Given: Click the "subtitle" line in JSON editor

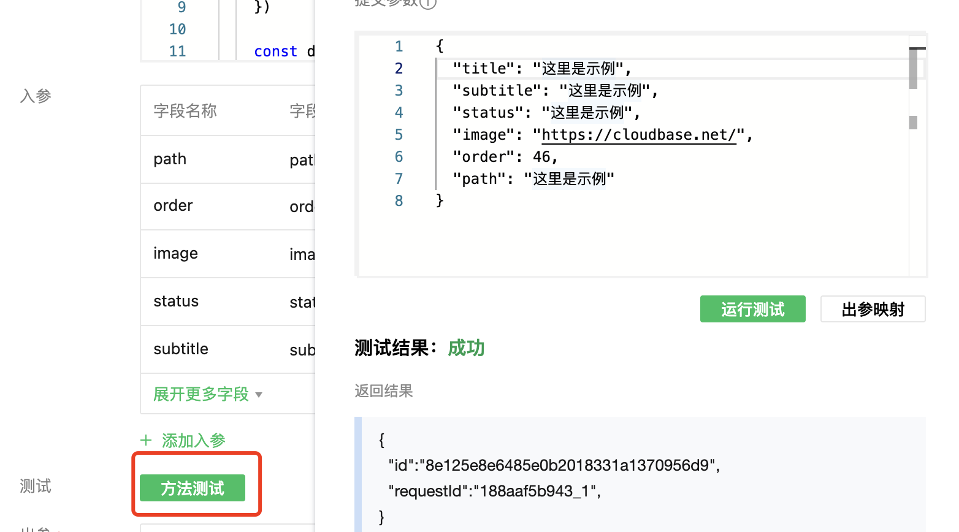Looking at the screenshot, I should pos(556,90).
